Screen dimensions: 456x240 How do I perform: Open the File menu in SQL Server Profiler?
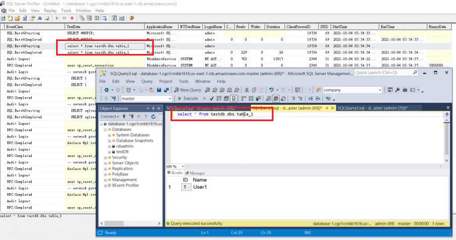[x=12, y=11]
